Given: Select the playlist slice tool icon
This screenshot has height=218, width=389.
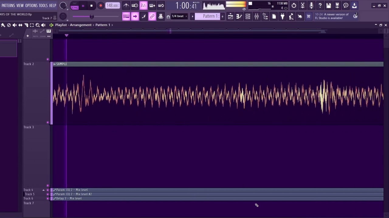Looking at the screenshot, I should 26,25.
